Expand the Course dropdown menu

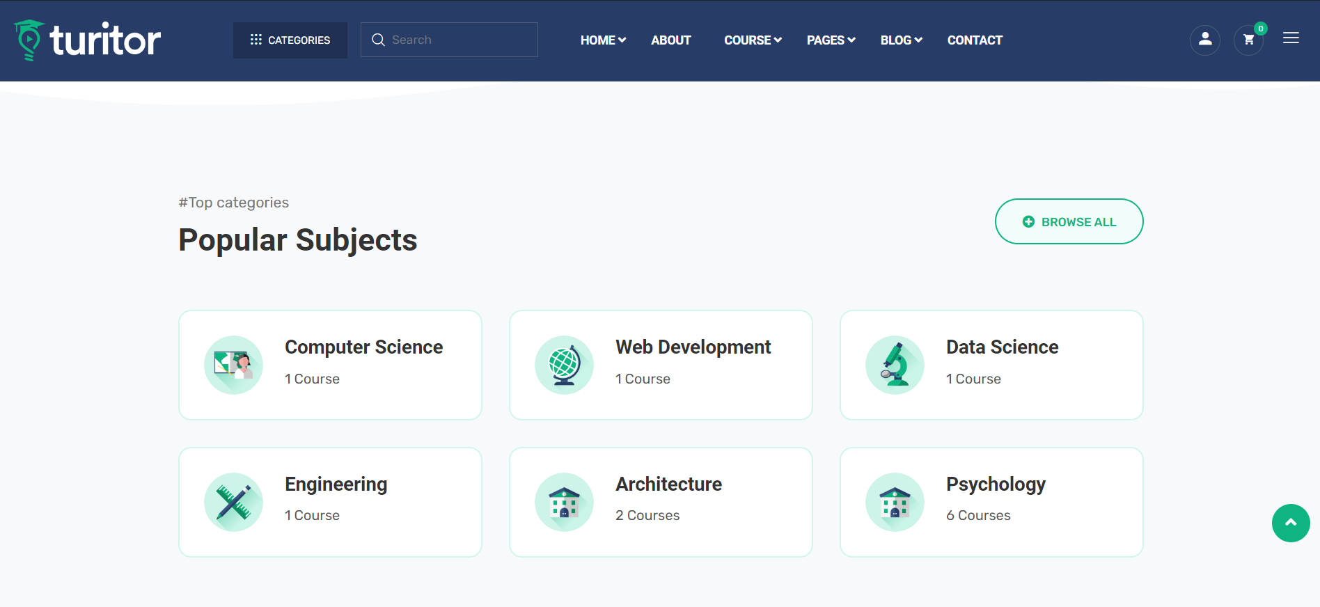point(753,40)
